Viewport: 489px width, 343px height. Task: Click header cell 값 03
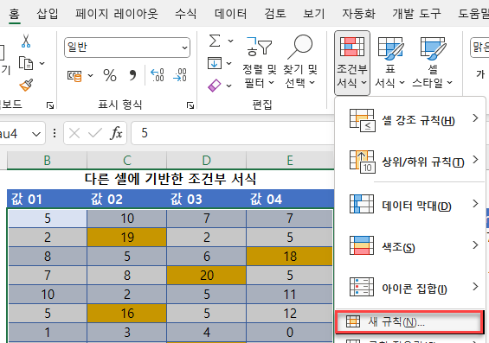(207, 200)
